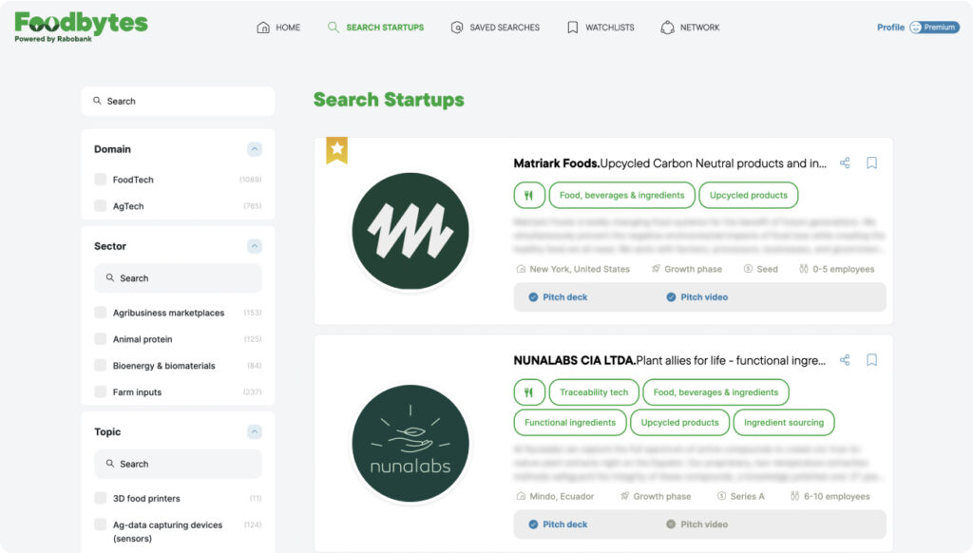
Task: Share the Matriark Foods startup
Action: pyautogui.click(x=845, y=162)
